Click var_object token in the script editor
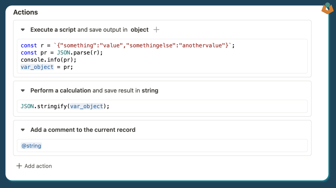Viewport: 336px width, 188px height. tap(37, 67)
